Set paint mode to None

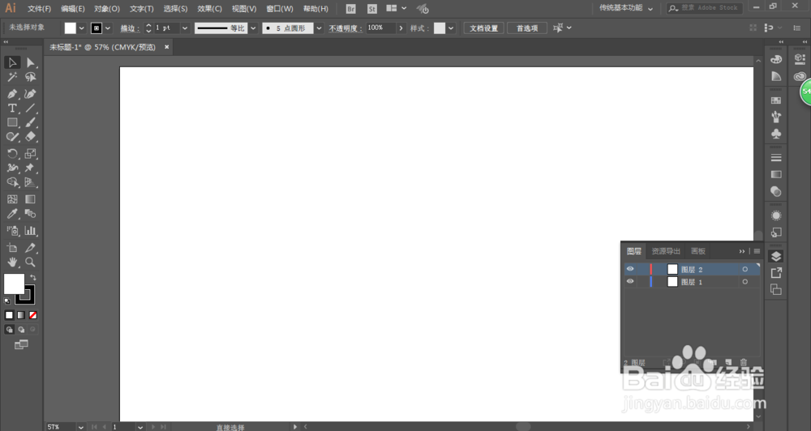pyautogui.click(x=33, y=315)
